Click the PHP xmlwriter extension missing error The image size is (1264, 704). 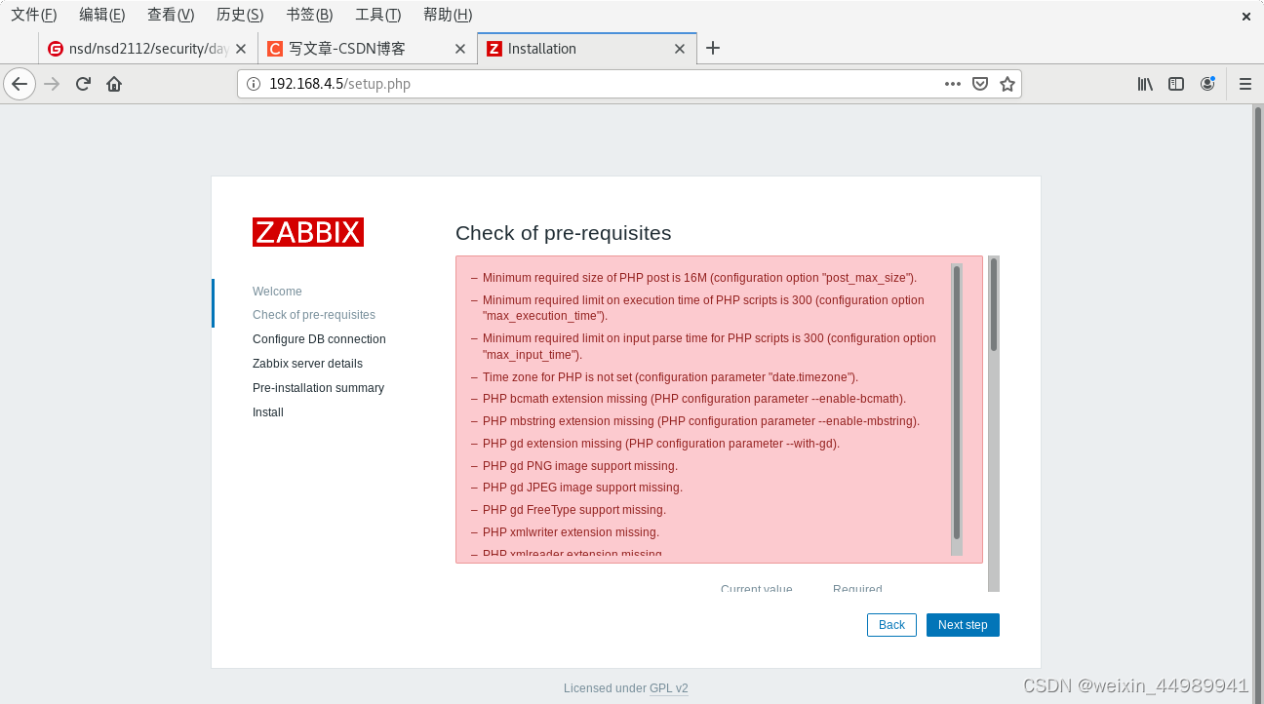click(571, 532)
